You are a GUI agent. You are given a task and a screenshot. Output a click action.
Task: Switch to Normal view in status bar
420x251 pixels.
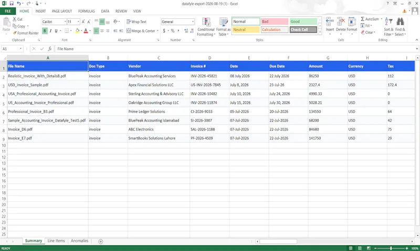pyautogui.click(x=351, y=248)
